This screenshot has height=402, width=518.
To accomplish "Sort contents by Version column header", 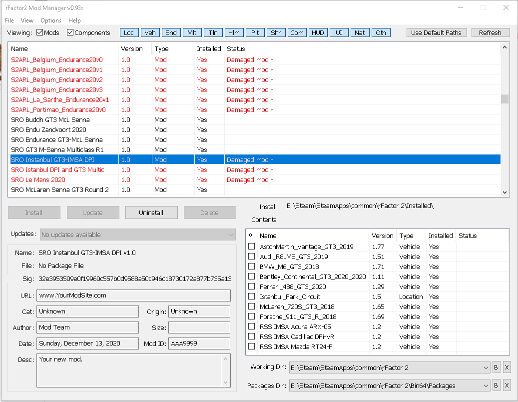I will click(382, 235).
